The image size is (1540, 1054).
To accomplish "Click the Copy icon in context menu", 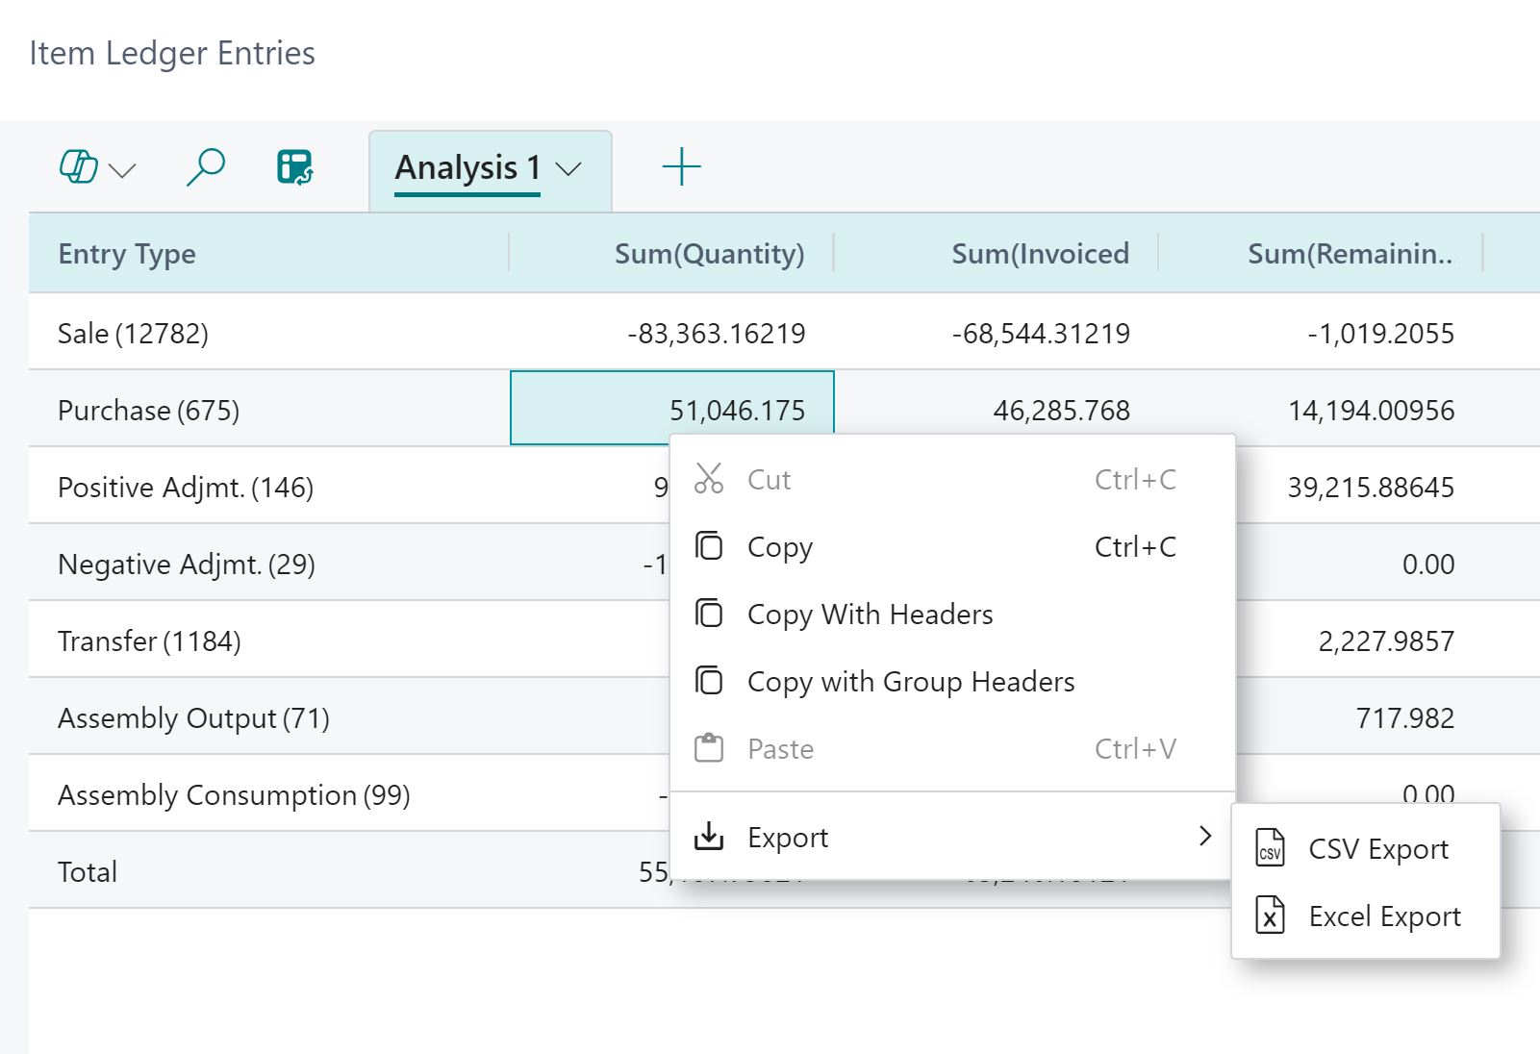I will [x=710, y=545].
